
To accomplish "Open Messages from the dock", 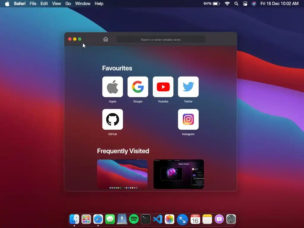I will 110,219.
